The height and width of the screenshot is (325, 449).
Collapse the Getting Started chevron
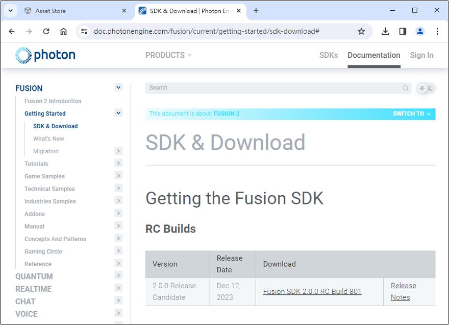(x=118, y=113)
